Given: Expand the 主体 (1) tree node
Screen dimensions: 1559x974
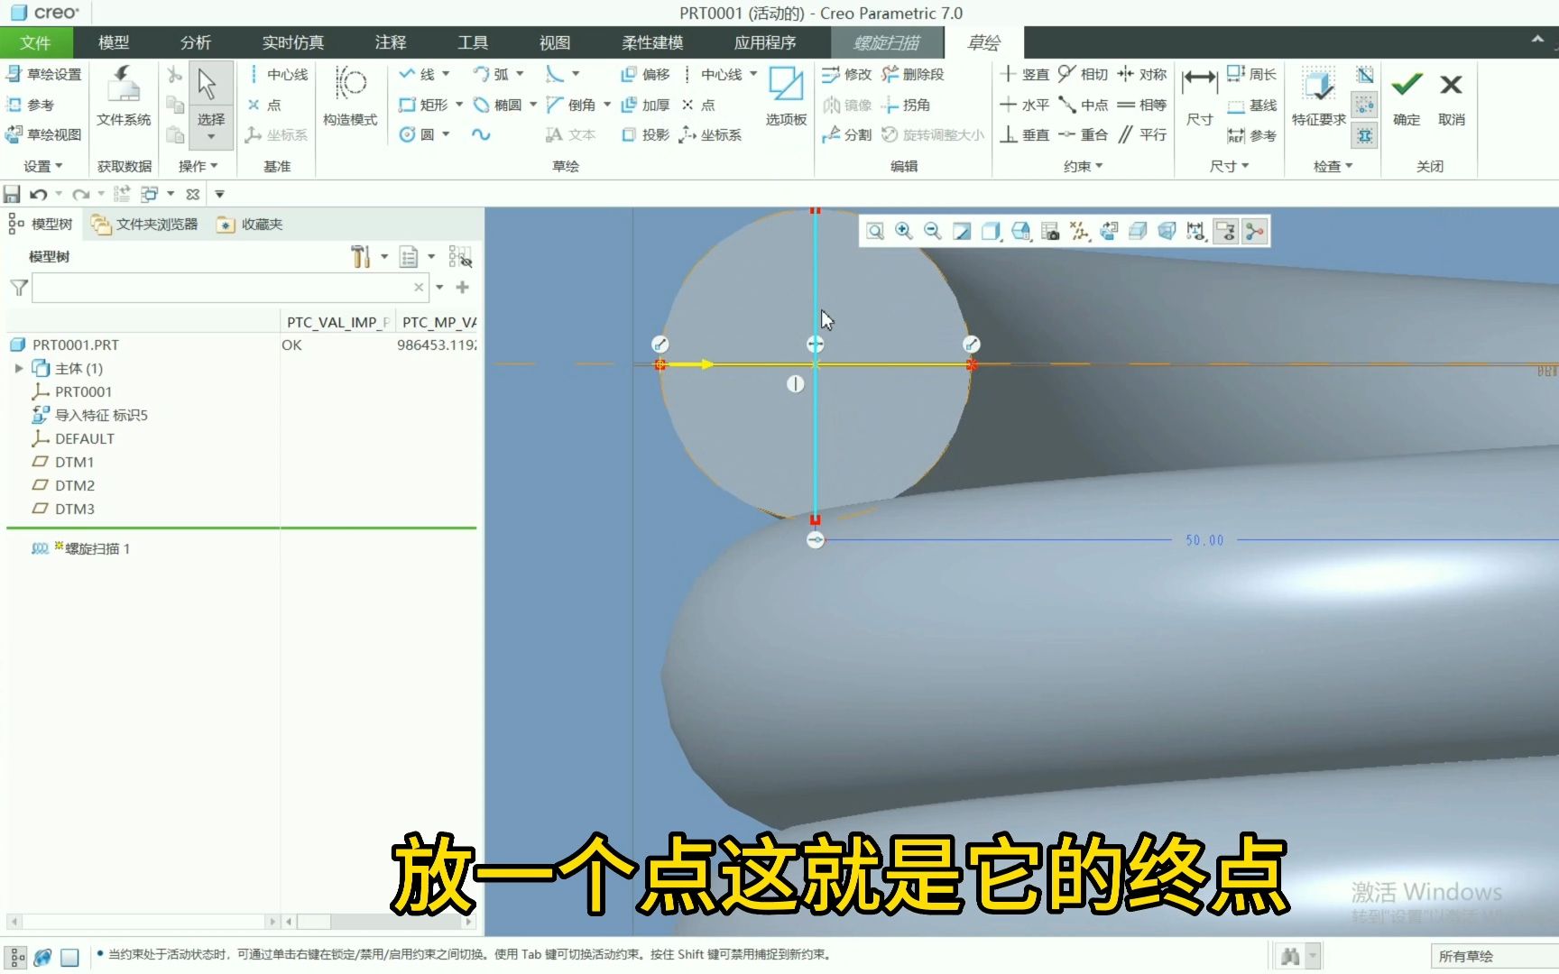Looking at the screenshot, I should (x=20, y=368).
